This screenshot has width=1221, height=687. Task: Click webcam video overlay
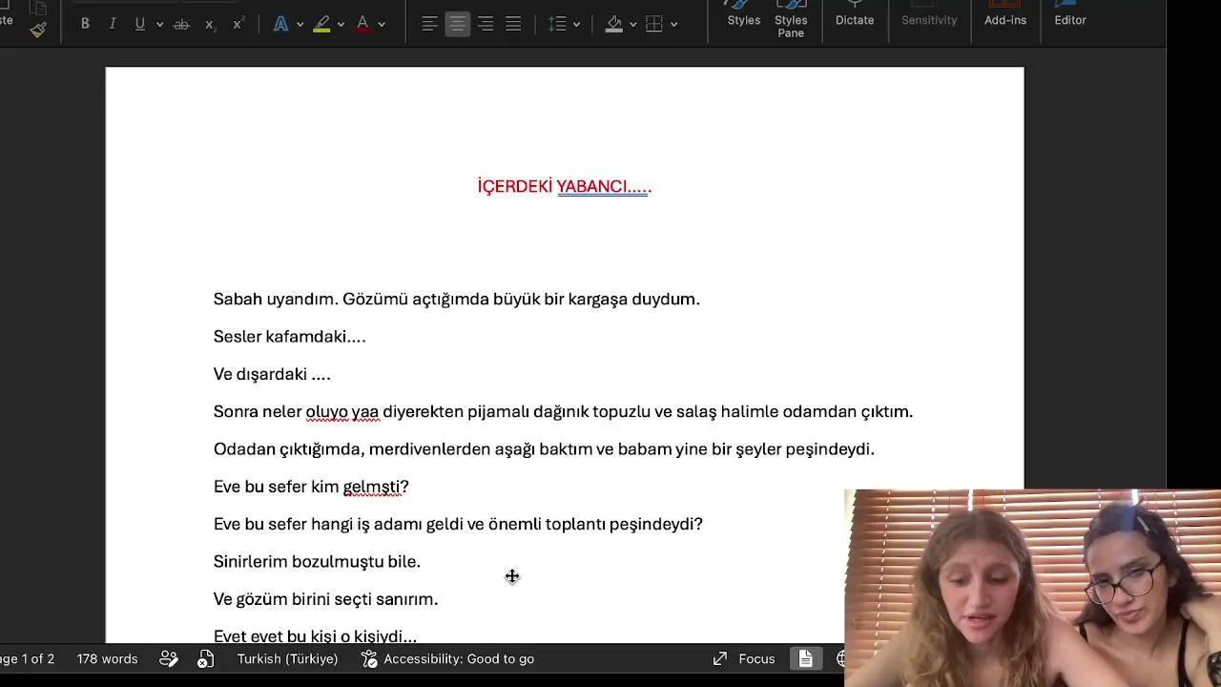click(1032, 588)
